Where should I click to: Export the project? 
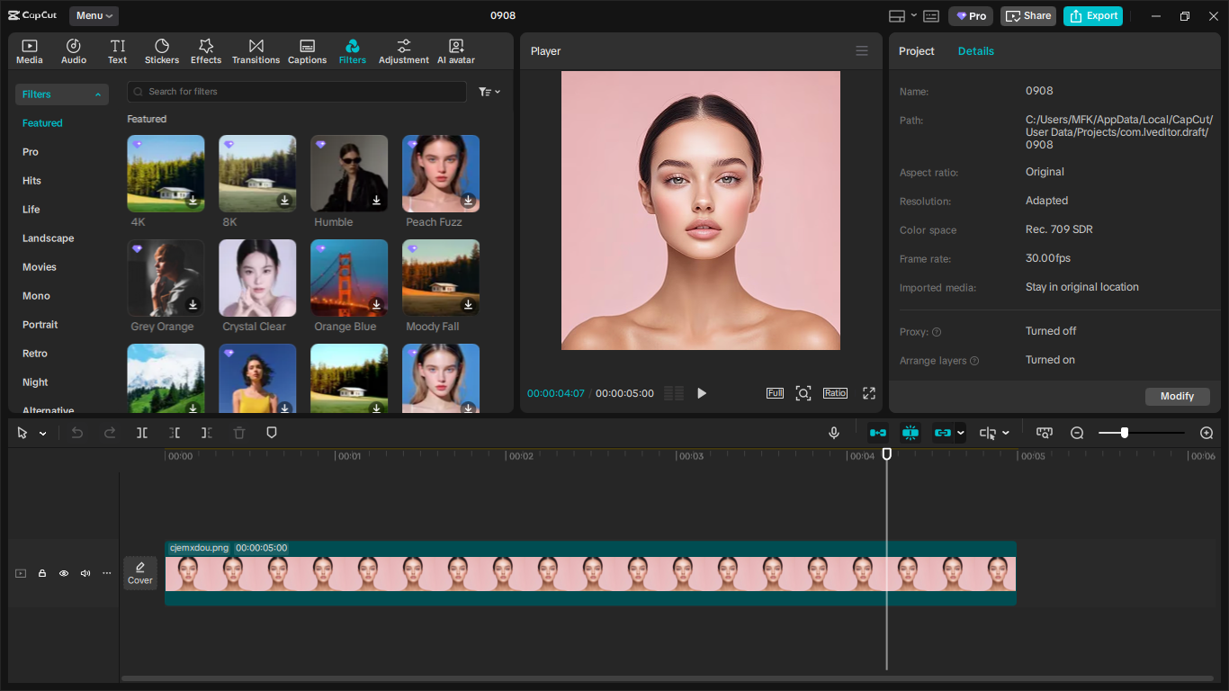[1093, 16]
